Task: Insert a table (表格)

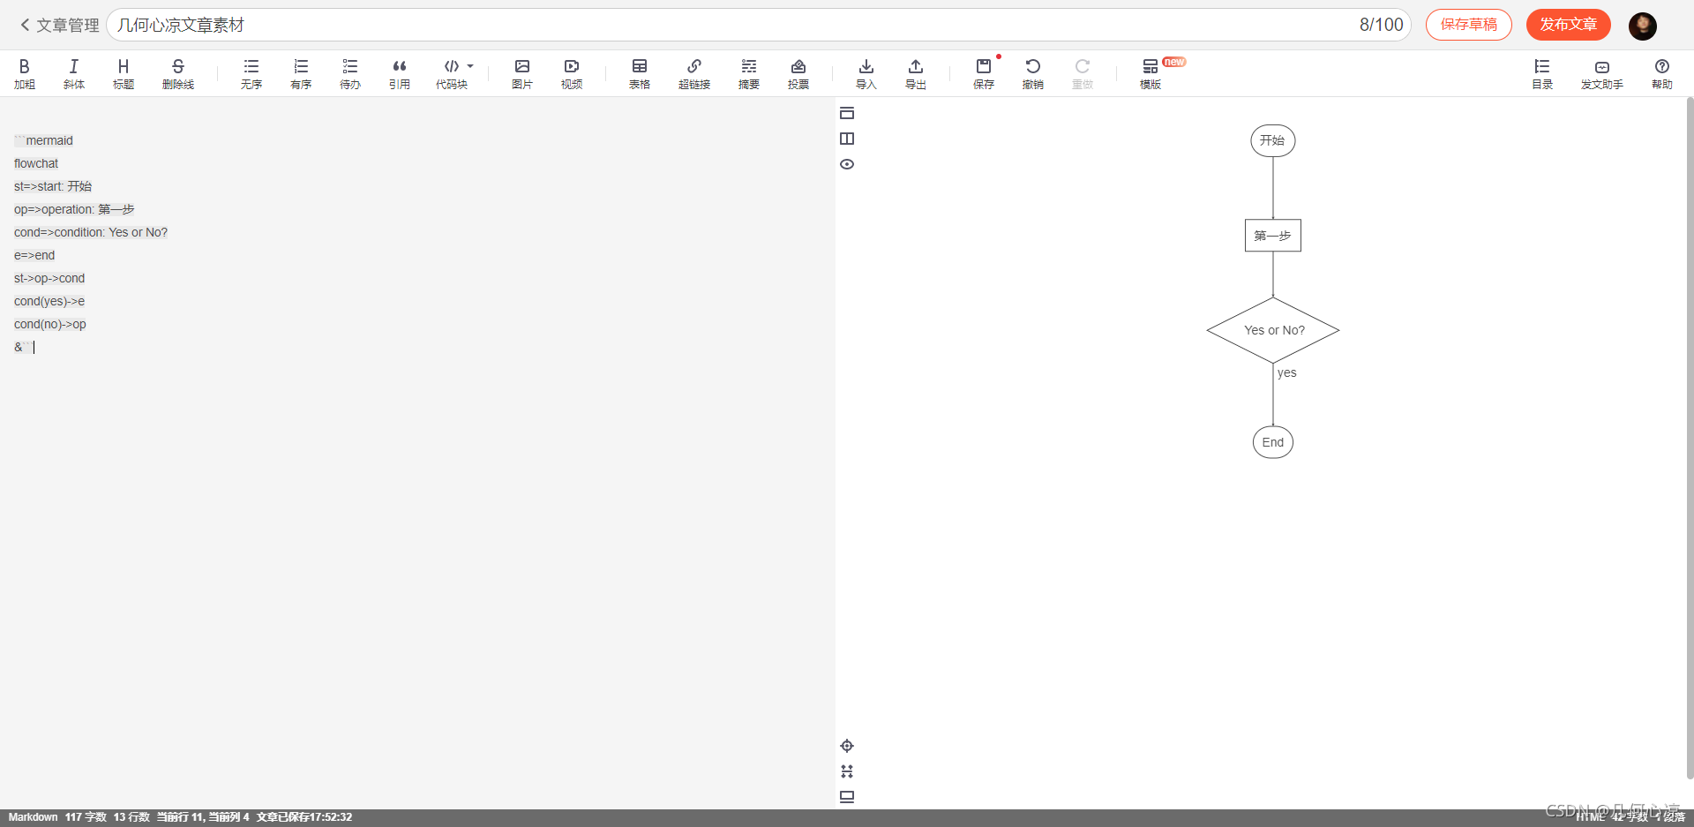Action: 640,73
